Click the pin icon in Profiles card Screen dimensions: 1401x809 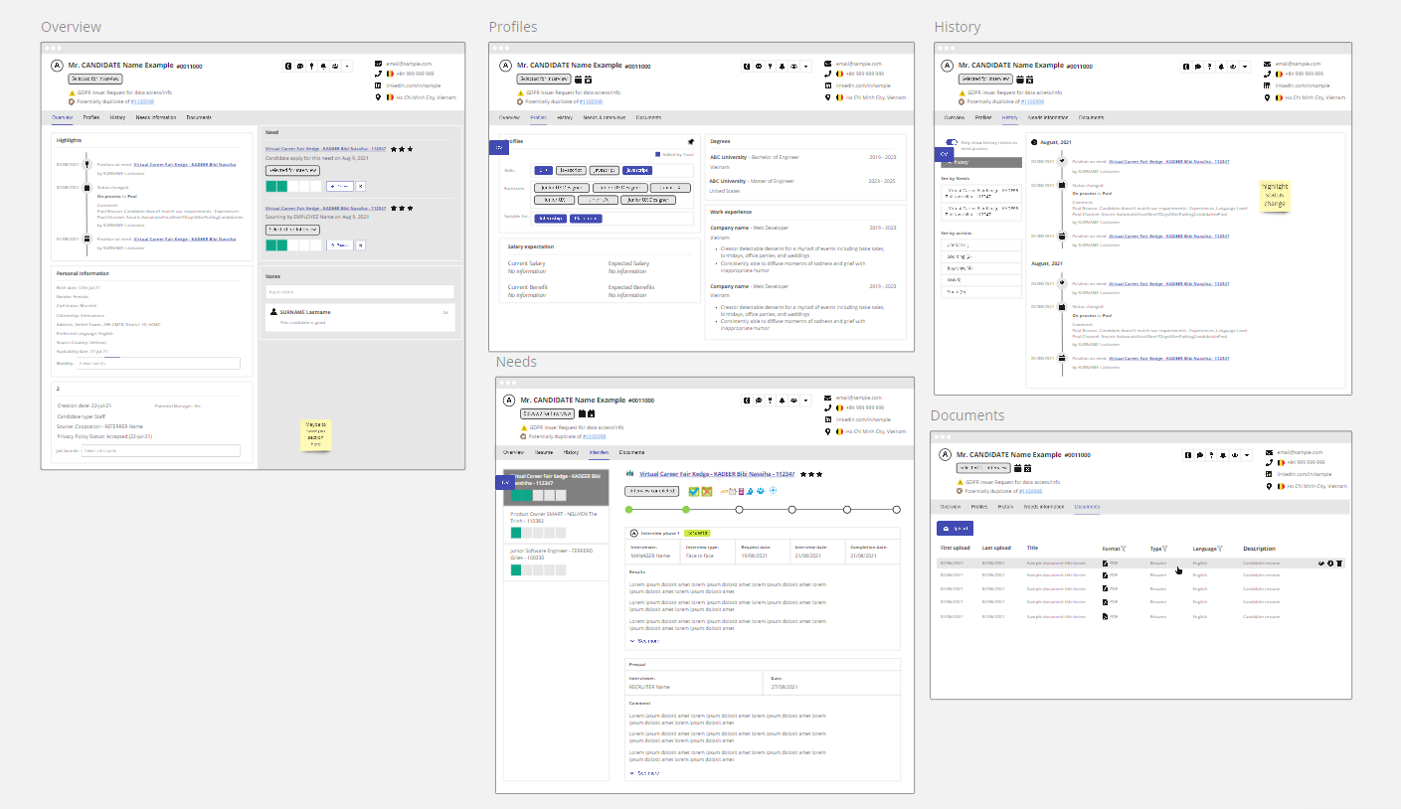click(691, 142)
